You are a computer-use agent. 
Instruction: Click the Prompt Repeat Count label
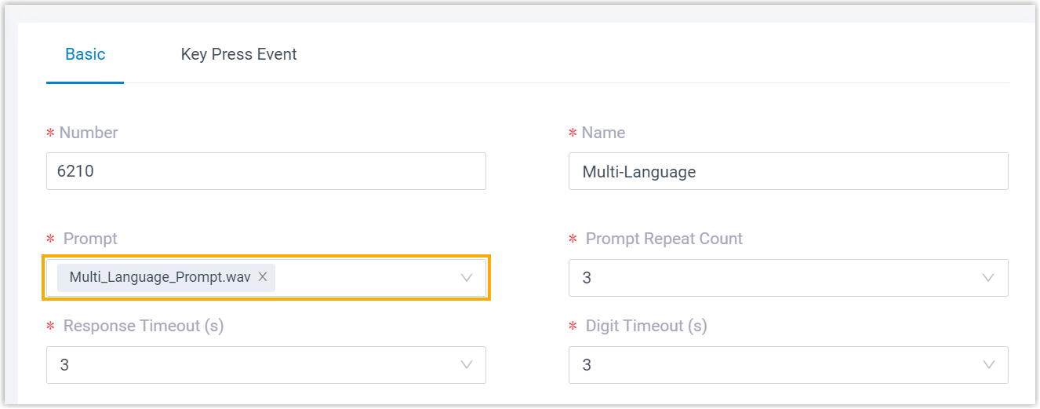pyautogui.click(x=664, y=239)
